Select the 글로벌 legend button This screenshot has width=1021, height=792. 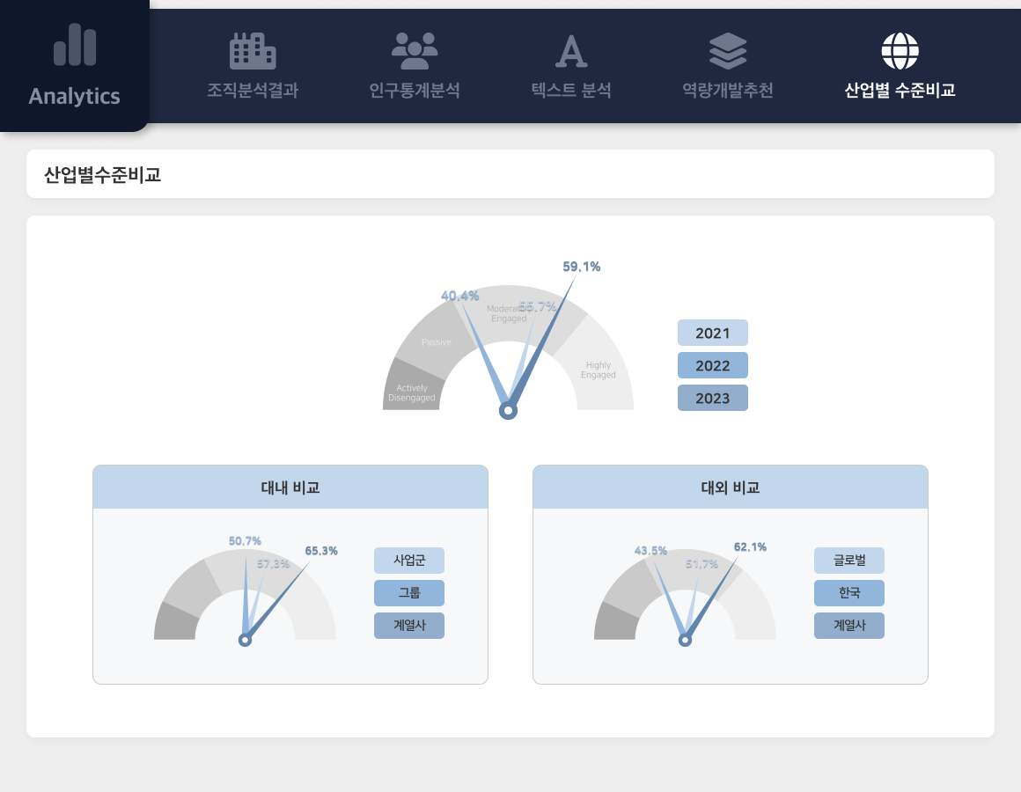(849, 561)
